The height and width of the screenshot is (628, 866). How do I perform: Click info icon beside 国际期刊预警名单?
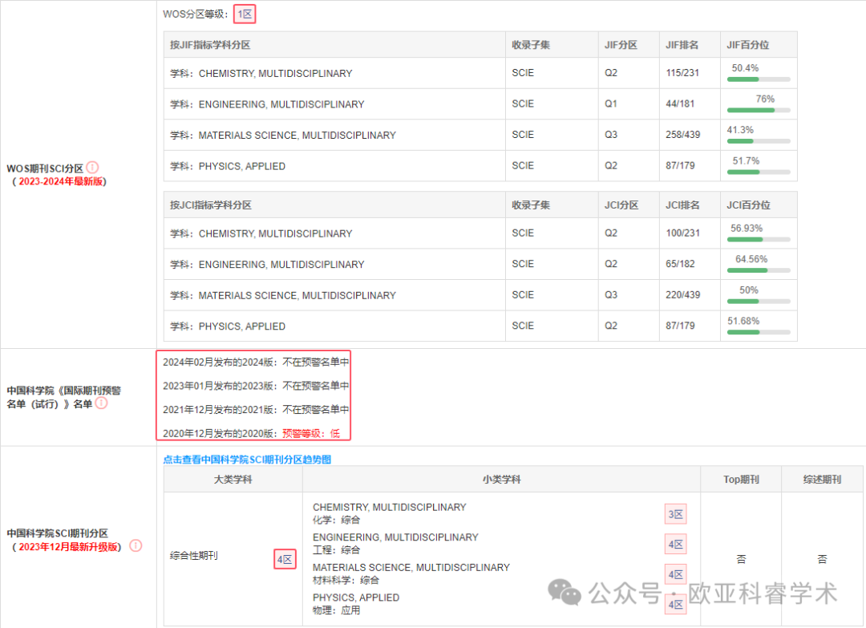pyautogui.click(x=101, y=403)
